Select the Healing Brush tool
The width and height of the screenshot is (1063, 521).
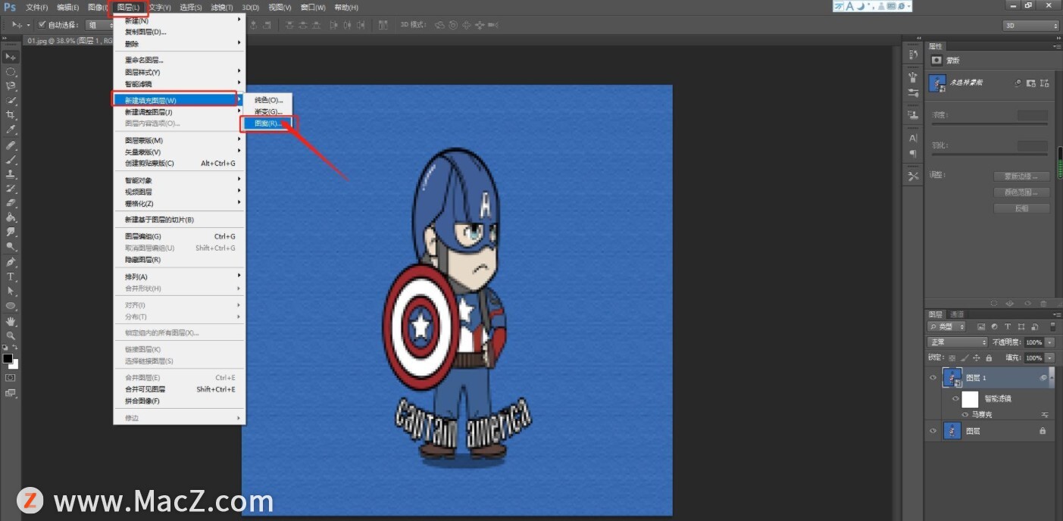(11, 145)
